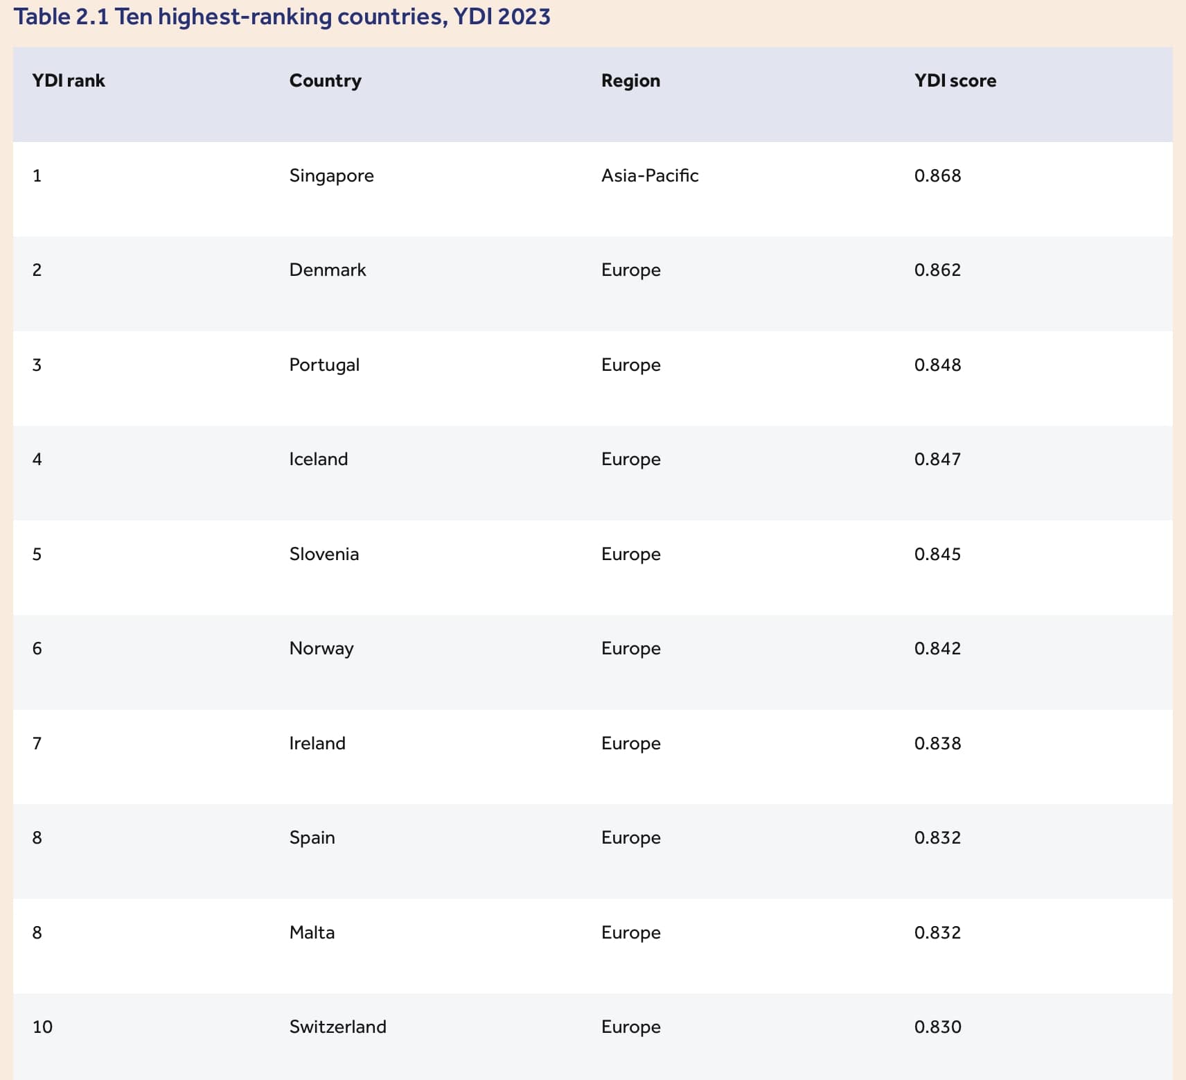Click the 0.842 score value

pyautogui.click(x=938, y=648)
